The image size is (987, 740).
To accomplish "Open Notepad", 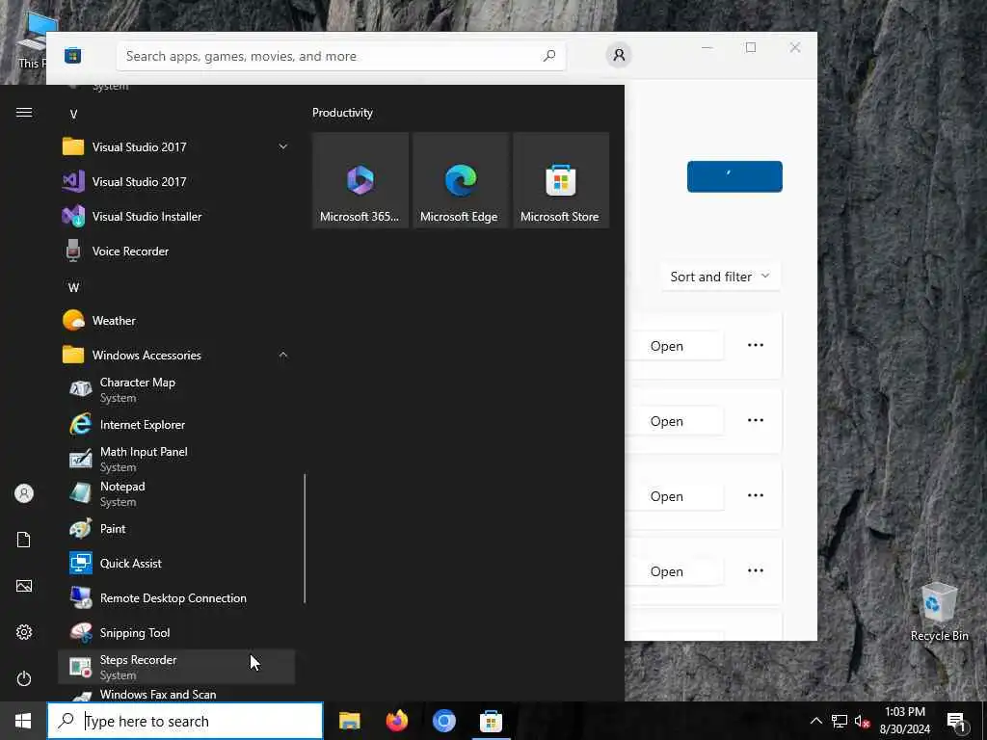I will coord(176,494).
